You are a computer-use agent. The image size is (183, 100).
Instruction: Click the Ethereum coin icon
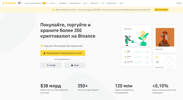tap(125, 62)
